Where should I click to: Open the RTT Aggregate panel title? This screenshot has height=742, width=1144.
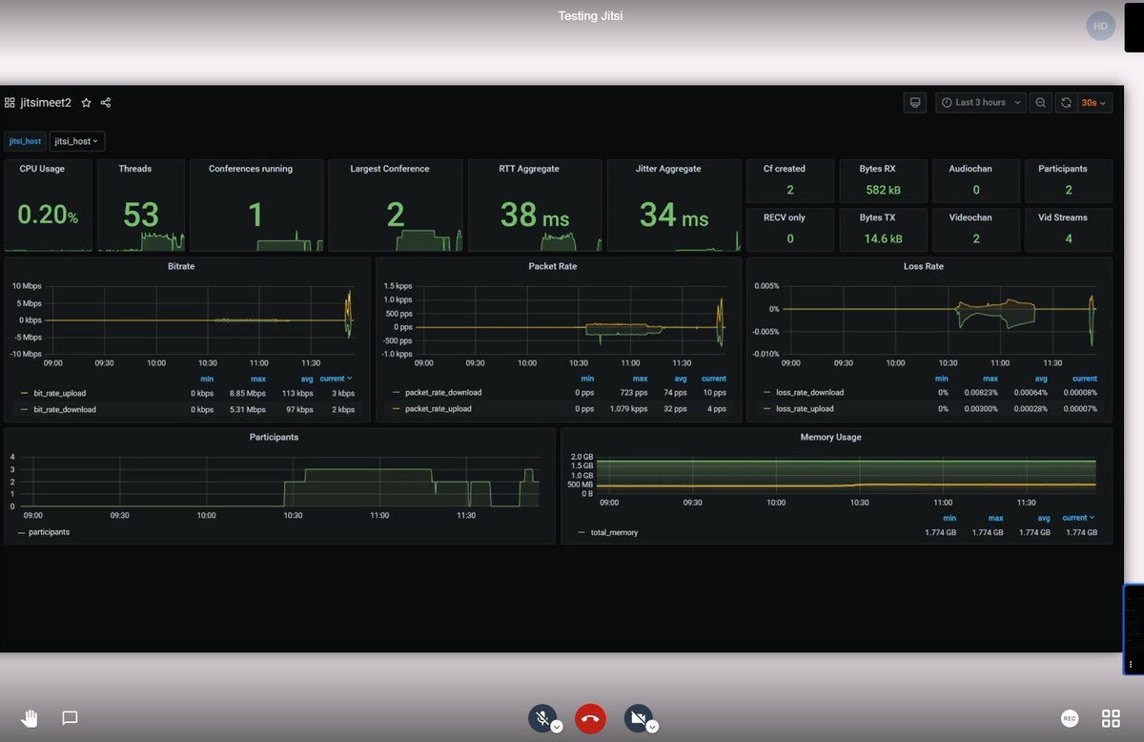(529, 169)
